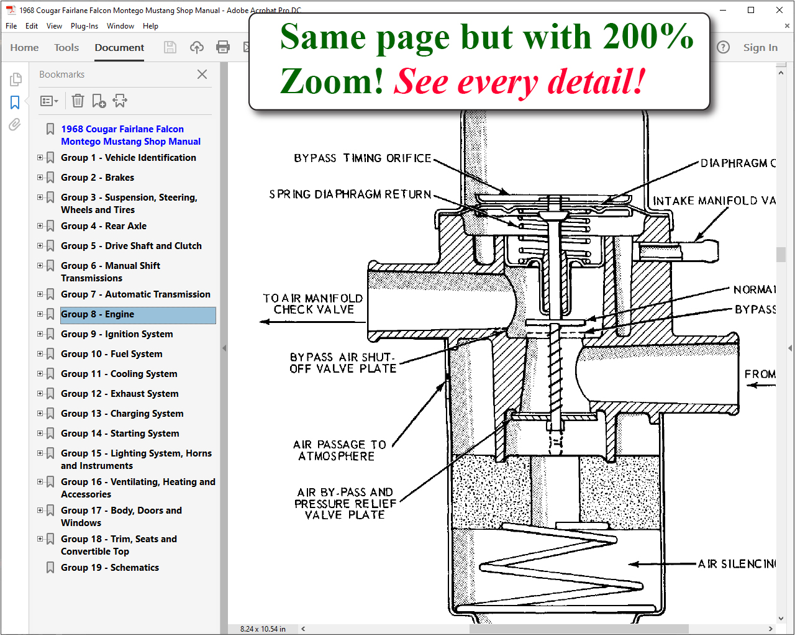Screen dimensions: 795x636
Task: Open the Edit menu
Action: coord(32,26)
